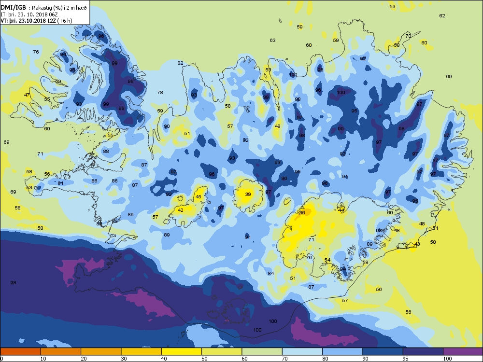This screenshot has width=483, height=362.
Task: Click the map value '82'
Action: [180, 63]
